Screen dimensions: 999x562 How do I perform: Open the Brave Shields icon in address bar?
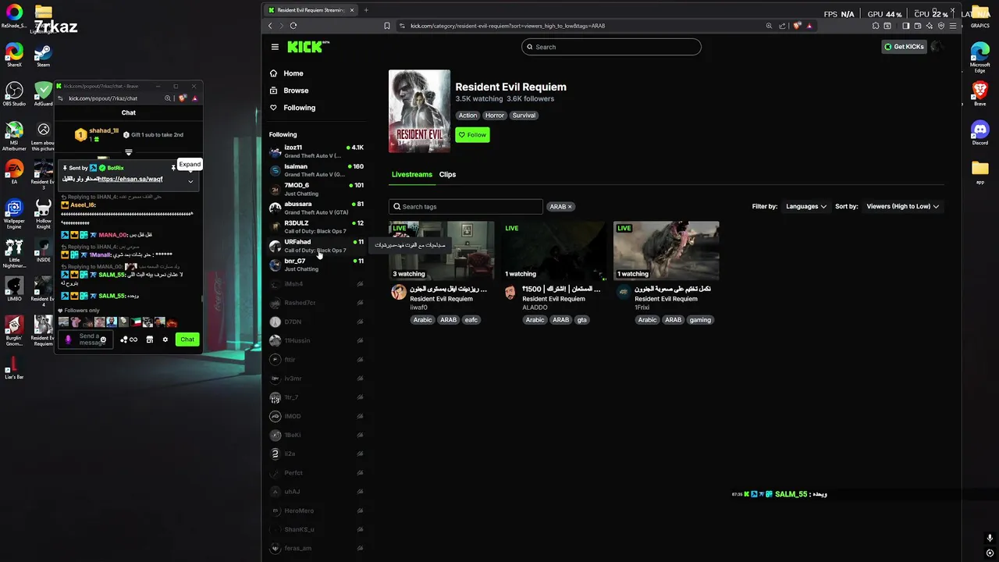797,26
